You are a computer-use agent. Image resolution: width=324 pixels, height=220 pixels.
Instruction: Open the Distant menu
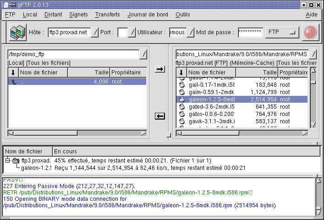53,15
